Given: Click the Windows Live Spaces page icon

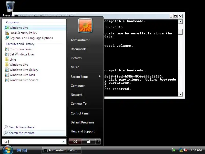Looking at the screenshot, I should pyautogui.click(x=7, y=80).
